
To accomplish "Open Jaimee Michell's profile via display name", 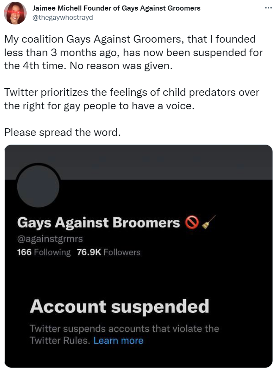I will 117,8.
